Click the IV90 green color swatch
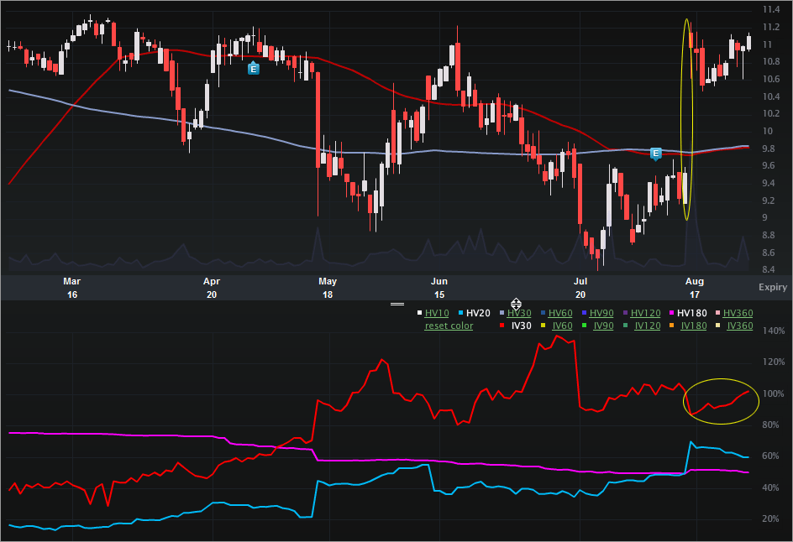 (584, 326)
